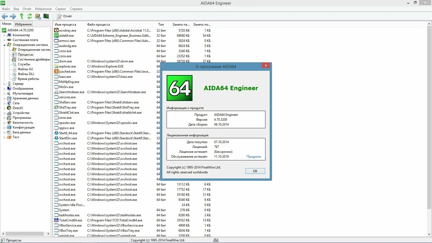Image resolution: width=432 pixels, height=243 pixels.
Task: Sort by the Имя процесса column header
Action: (69, 25)
